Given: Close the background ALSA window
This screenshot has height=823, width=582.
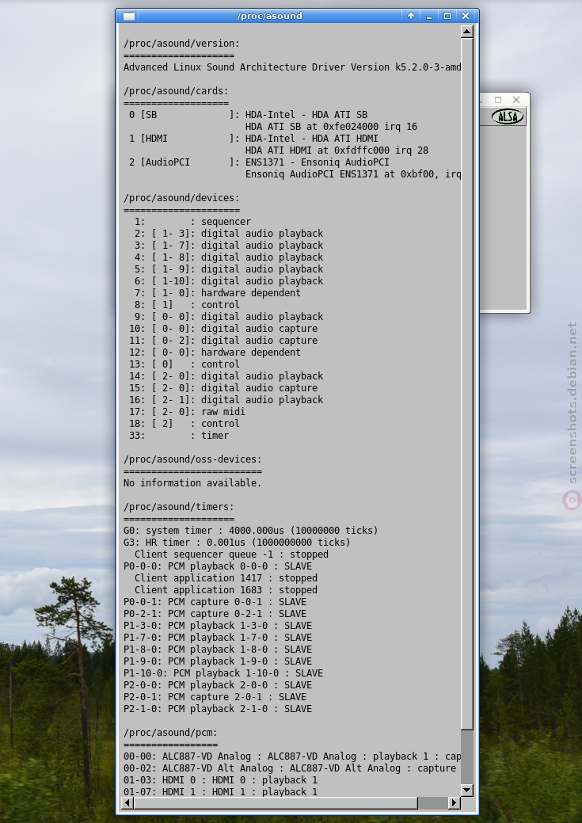Looking at the screenshot, I should pos(515,100).
